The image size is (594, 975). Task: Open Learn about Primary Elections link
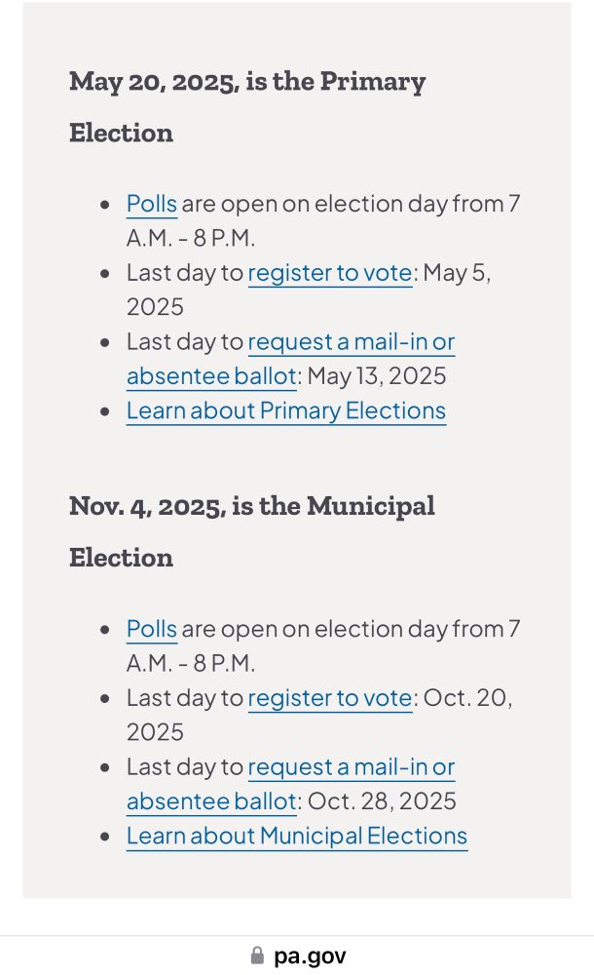point(286,411)
